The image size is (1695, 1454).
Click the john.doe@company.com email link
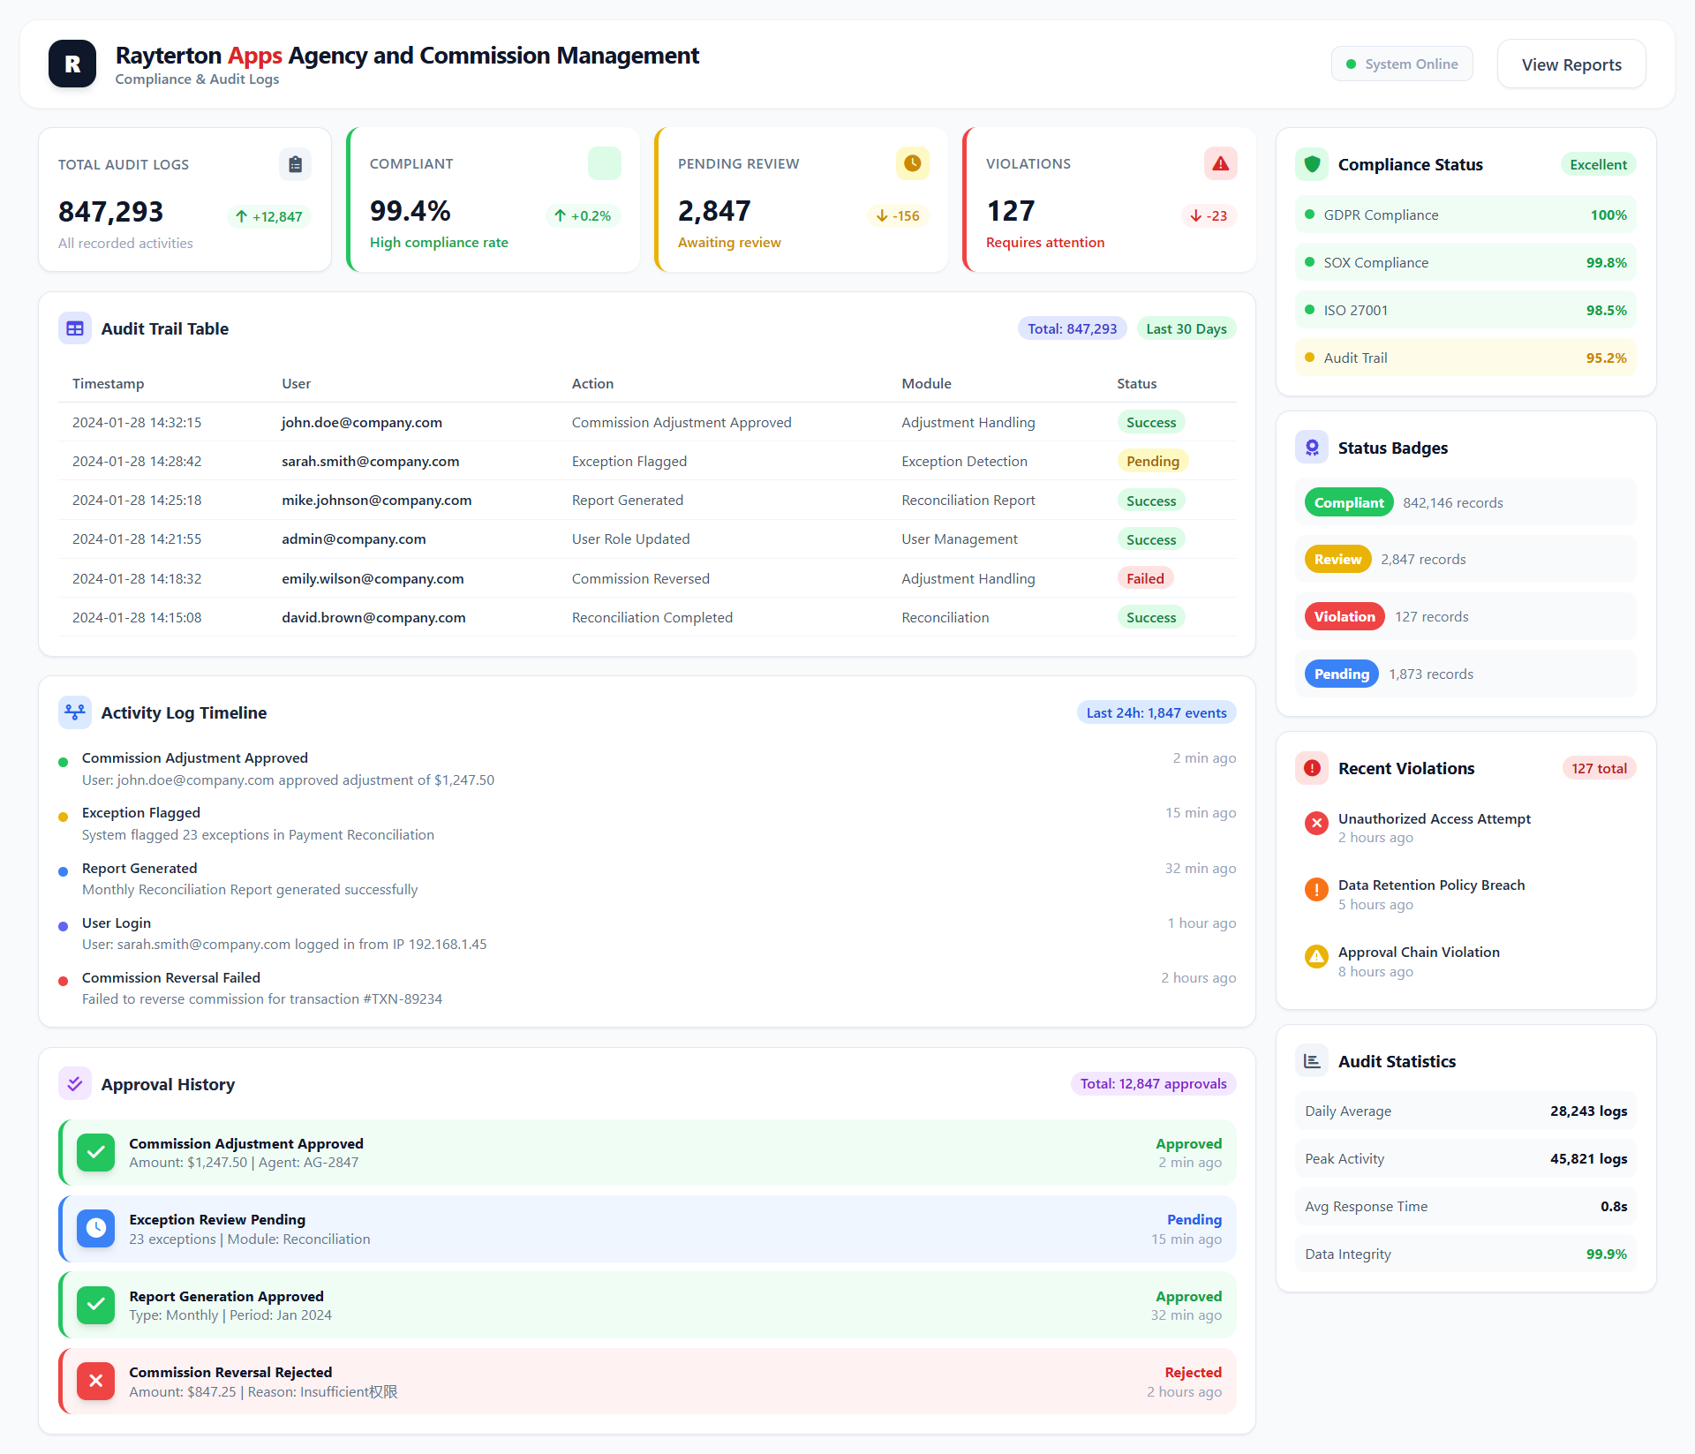[x=362, y=422]
